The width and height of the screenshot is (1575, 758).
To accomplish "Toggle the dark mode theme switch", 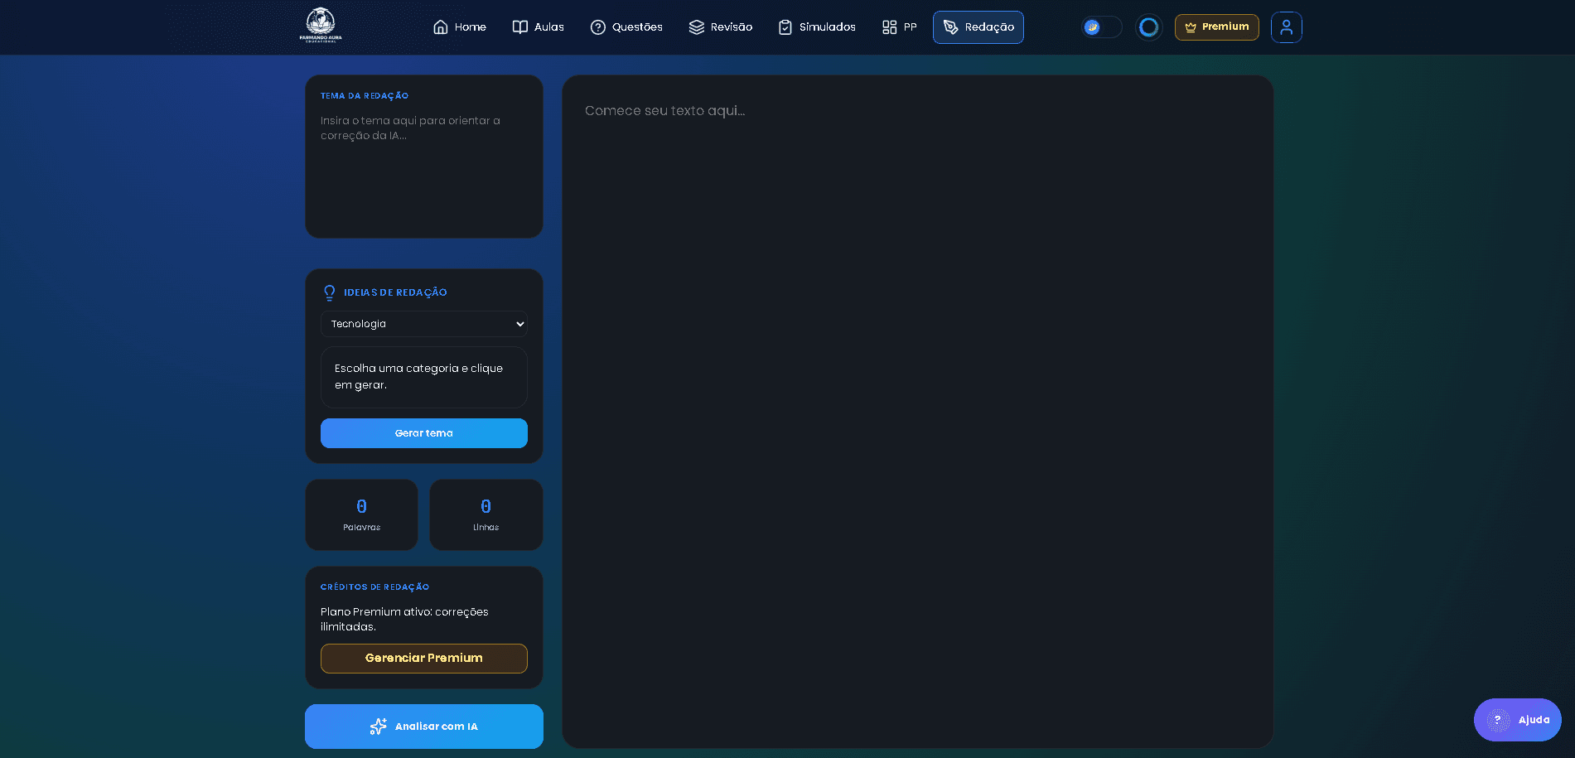I will coord(1101,27).
